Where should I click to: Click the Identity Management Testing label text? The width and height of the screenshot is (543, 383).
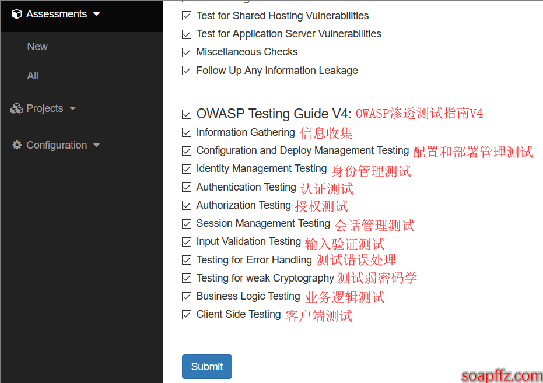(261, 169)
